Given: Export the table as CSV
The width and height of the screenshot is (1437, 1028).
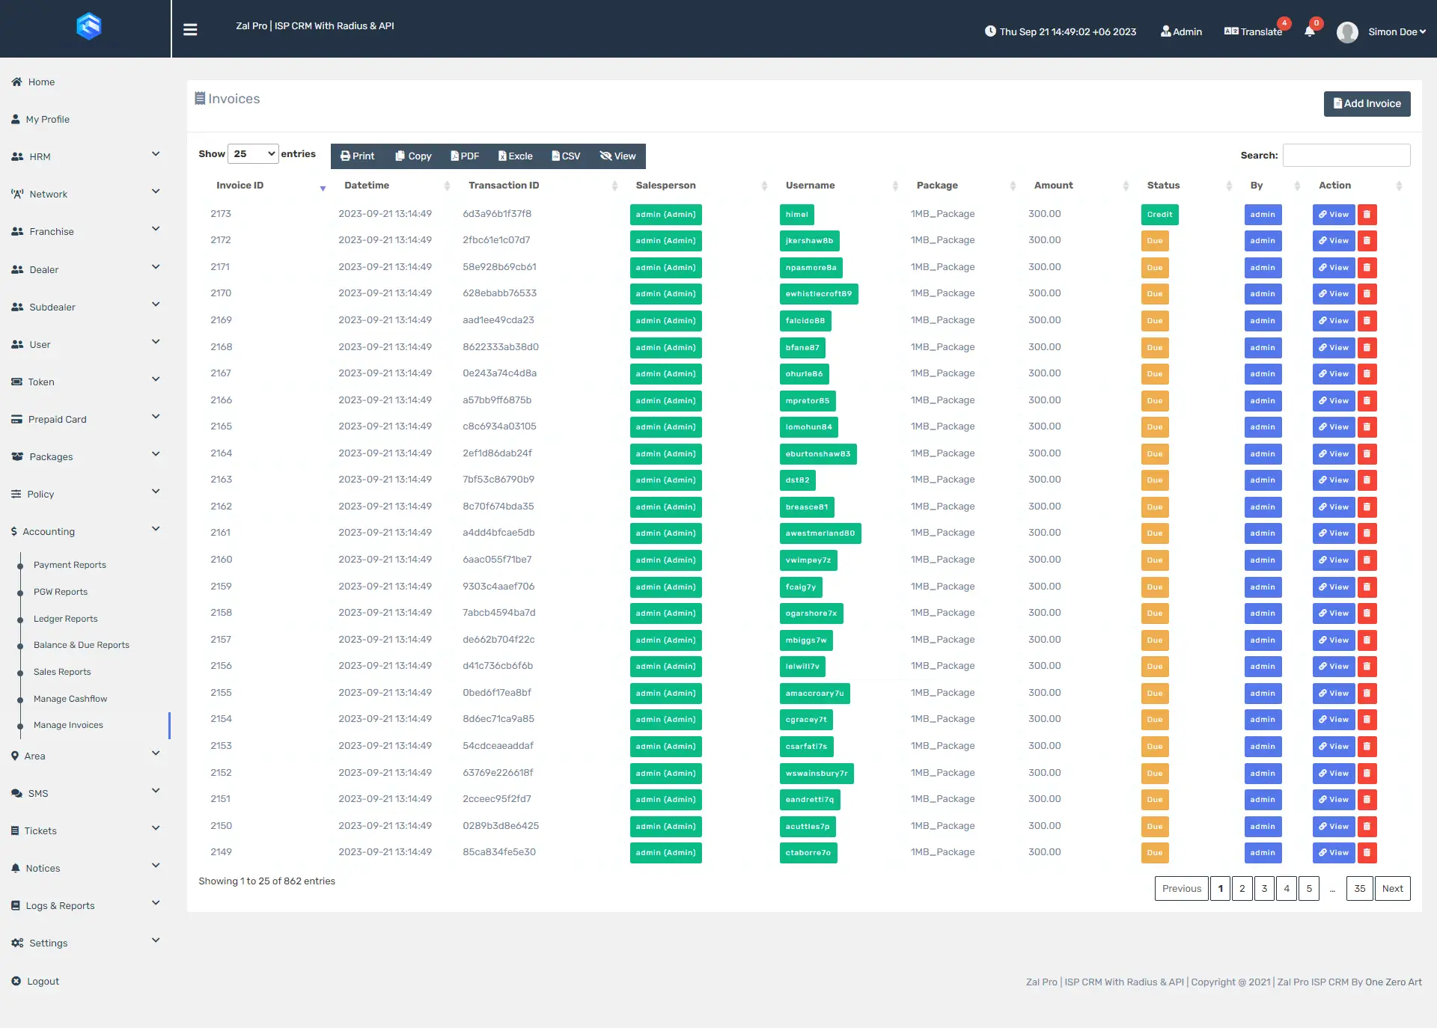Looking at the screenshot, I should (x=566, y=156).
